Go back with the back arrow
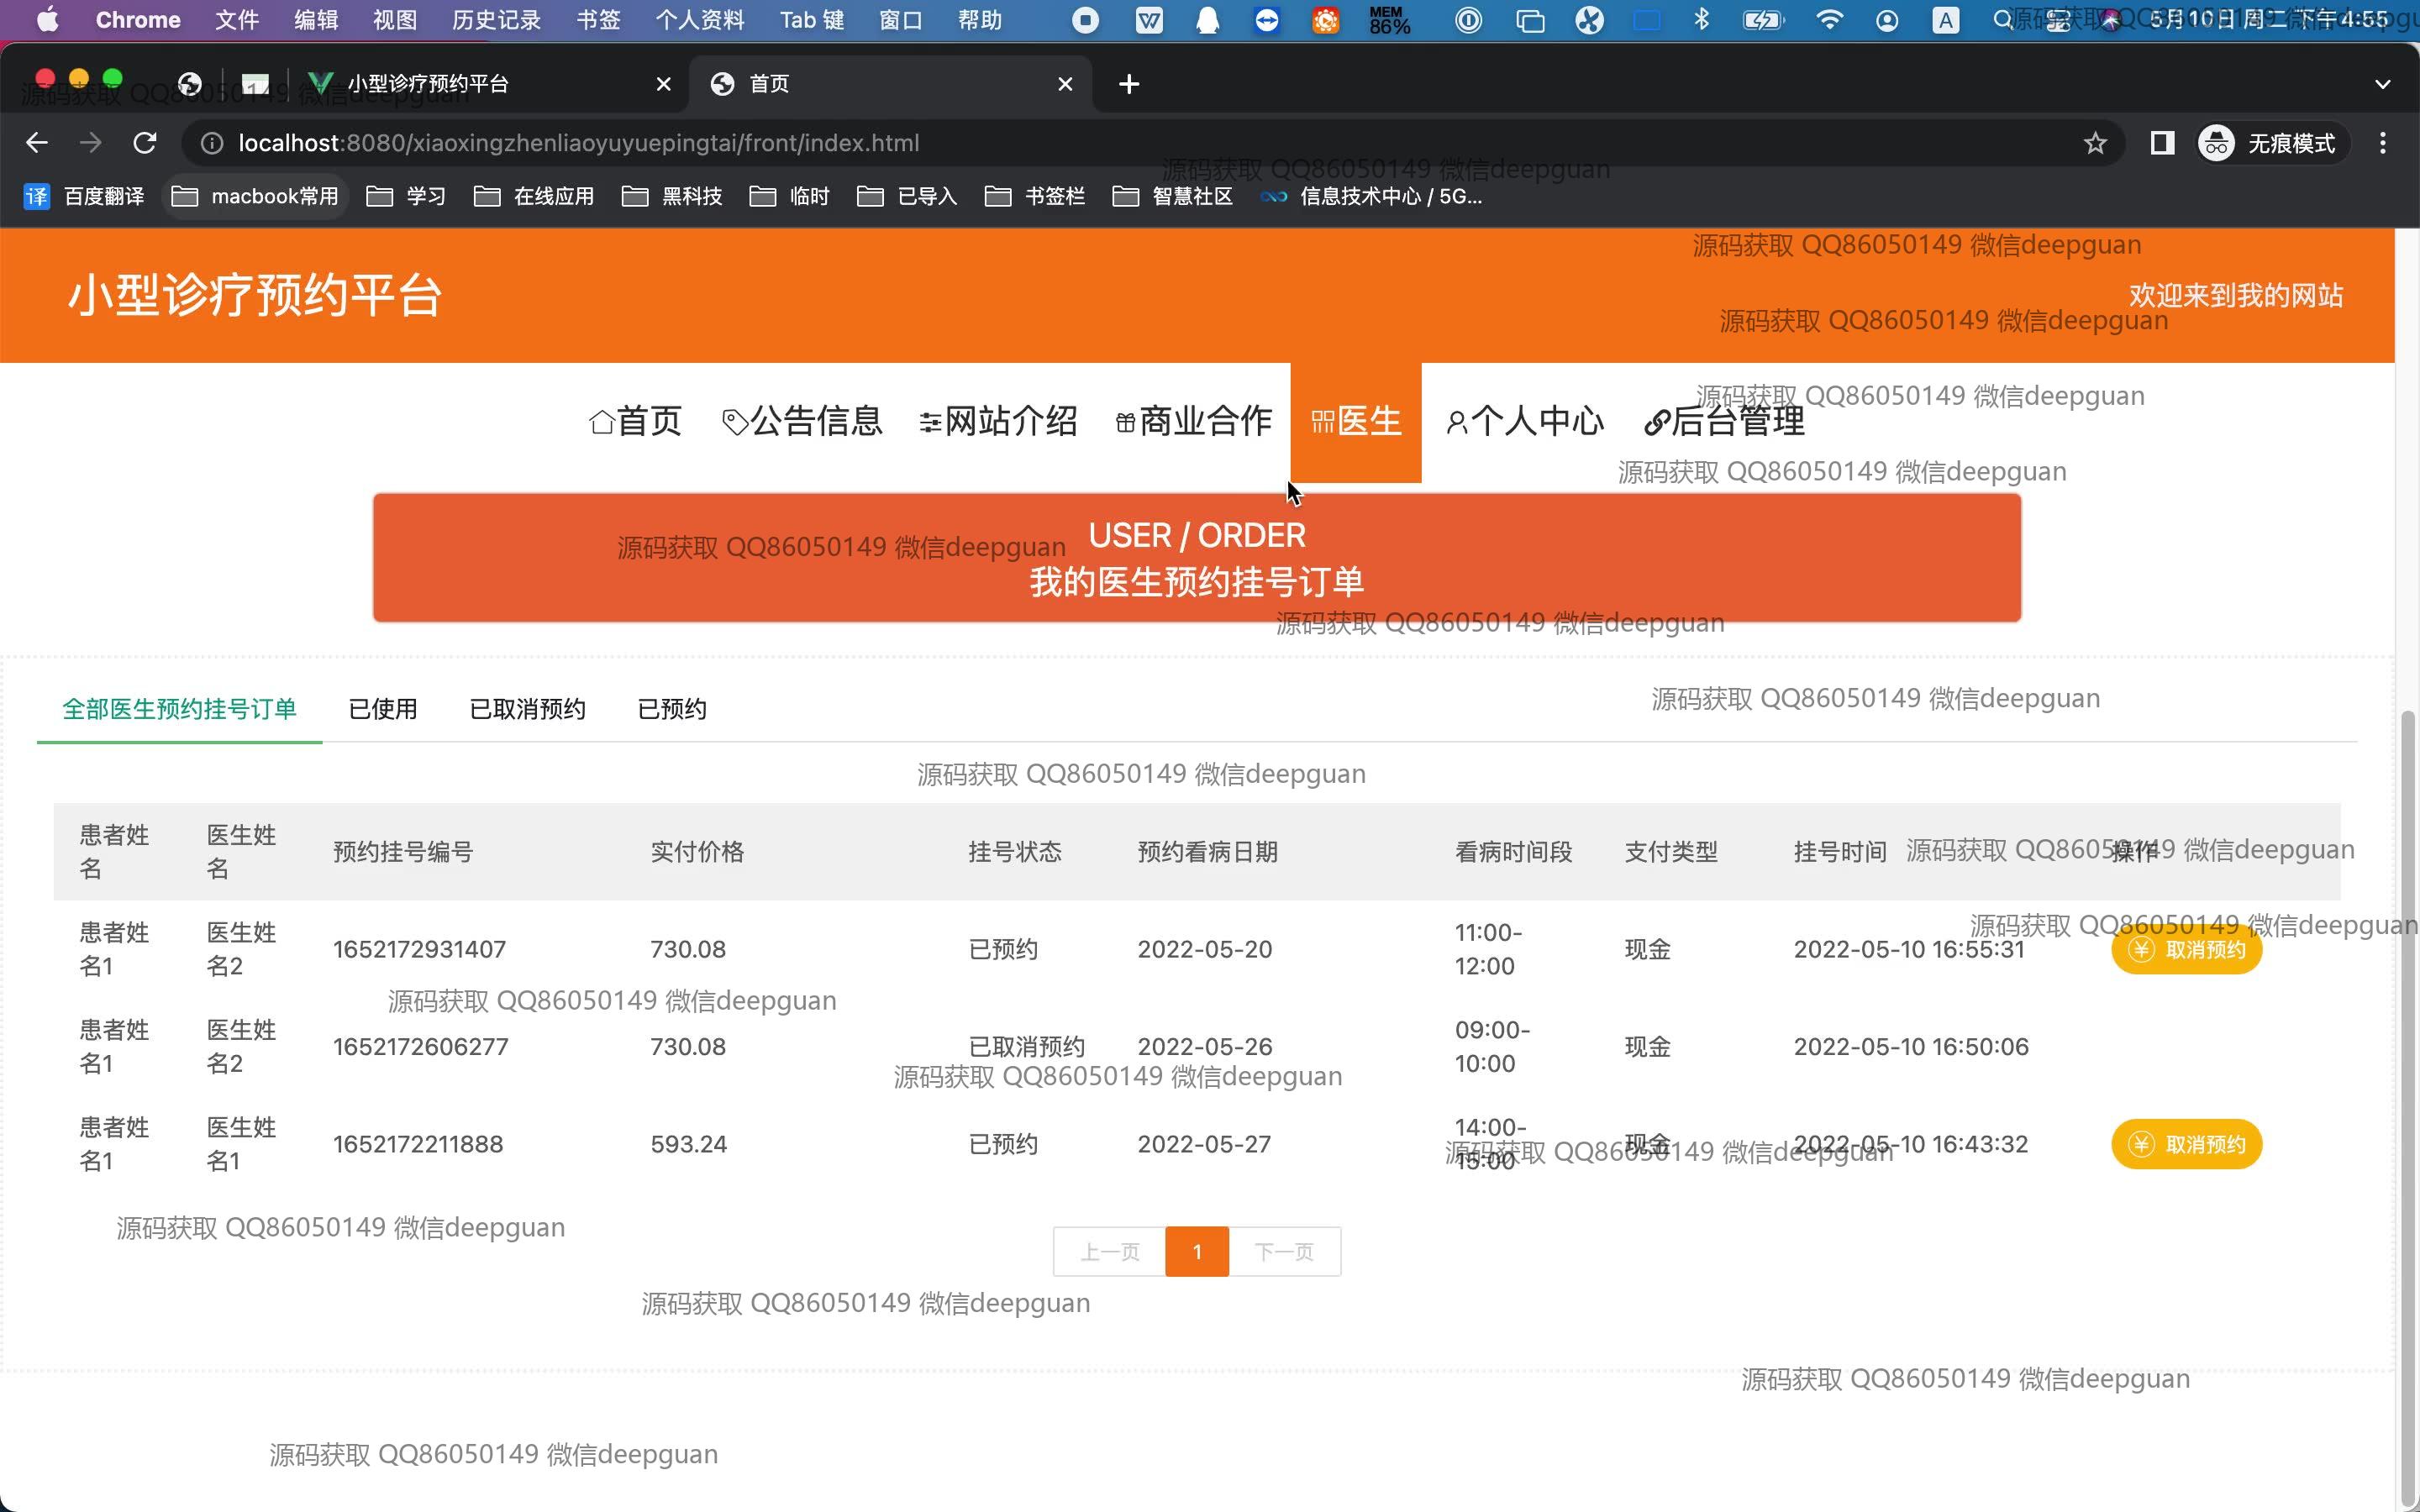2420x1512 pixels. tap(37, 143)
